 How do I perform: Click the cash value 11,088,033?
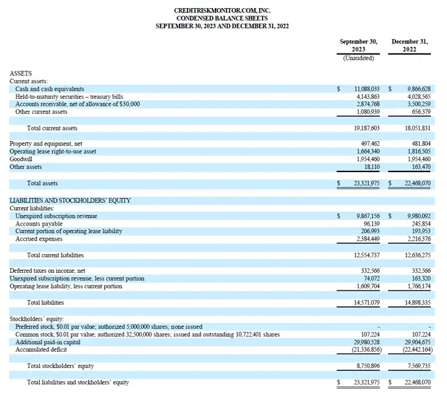tap(367, 89)
